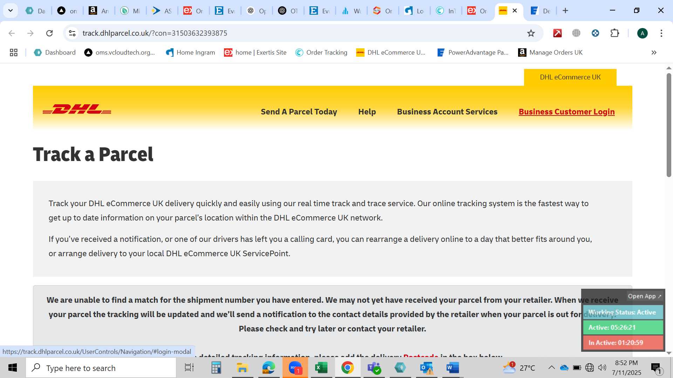Open Business Account Services menu
The height and width of the screenshot is (378, 673).
click(447, 112)
